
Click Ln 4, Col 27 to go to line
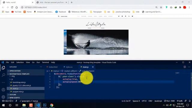tap(126, 101)
